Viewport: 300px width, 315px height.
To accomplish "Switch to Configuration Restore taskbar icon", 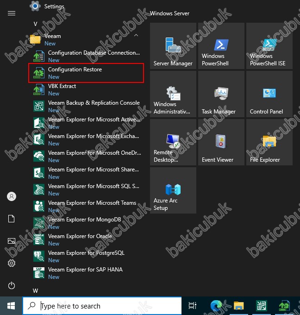I will click(x=284, y=306).
